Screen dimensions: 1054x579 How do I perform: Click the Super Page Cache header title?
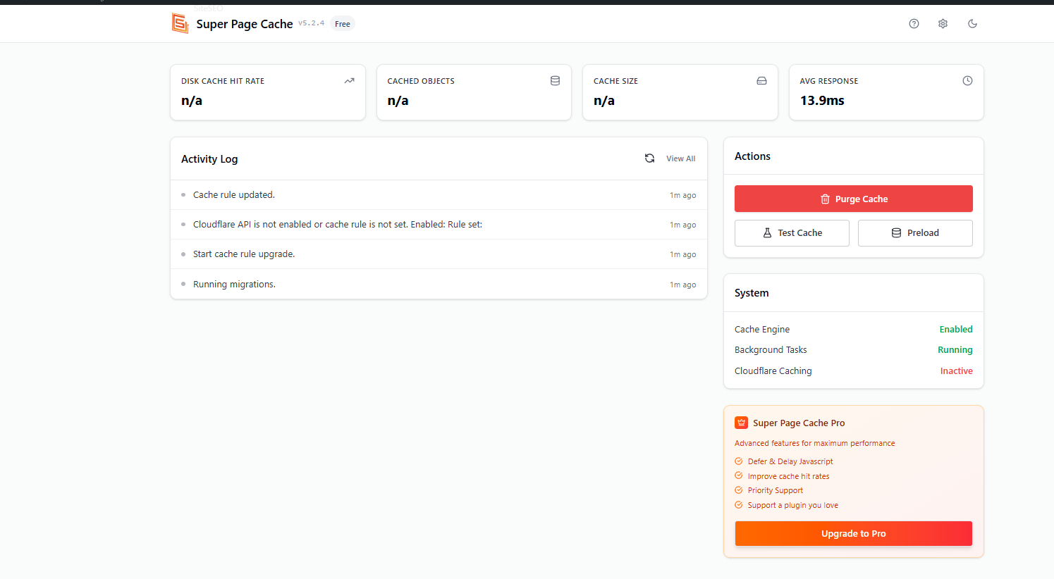click(x=245, y=24)
